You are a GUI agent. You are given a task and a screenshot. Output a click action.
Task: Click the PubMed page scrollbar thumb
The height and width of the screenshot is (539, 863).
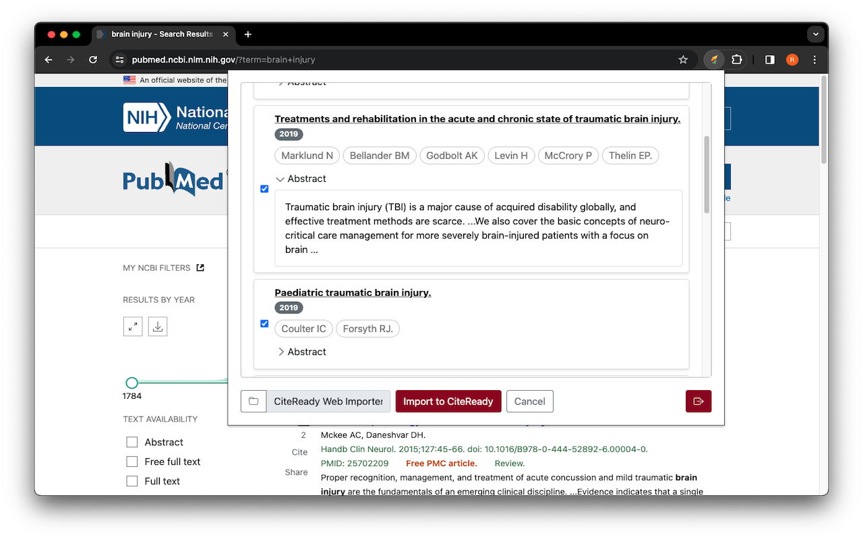(824, 119)
